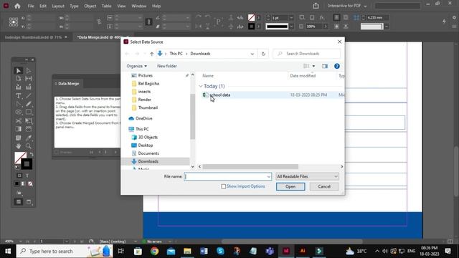Open the File name history dropdown arrow
This screenshot has height=258, width=459.
pos(268,176)
